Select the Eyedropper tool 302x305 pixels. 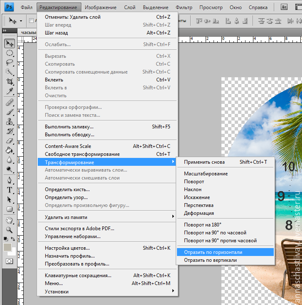[9, 91]
